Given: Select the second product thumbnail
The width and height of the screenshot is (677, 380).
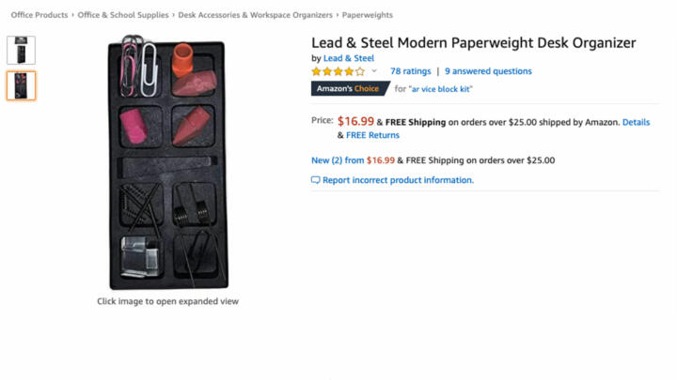Looking at the screenshot, I should 21,85.
